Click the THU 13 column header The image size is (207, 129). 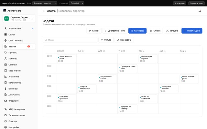[122, 51]
